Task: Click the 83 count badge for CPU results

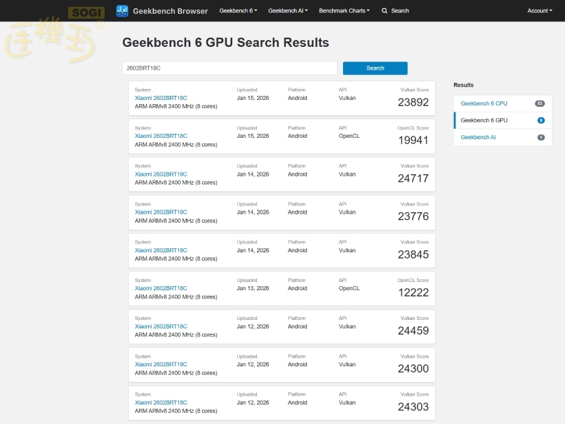Action: coord(540,103)
